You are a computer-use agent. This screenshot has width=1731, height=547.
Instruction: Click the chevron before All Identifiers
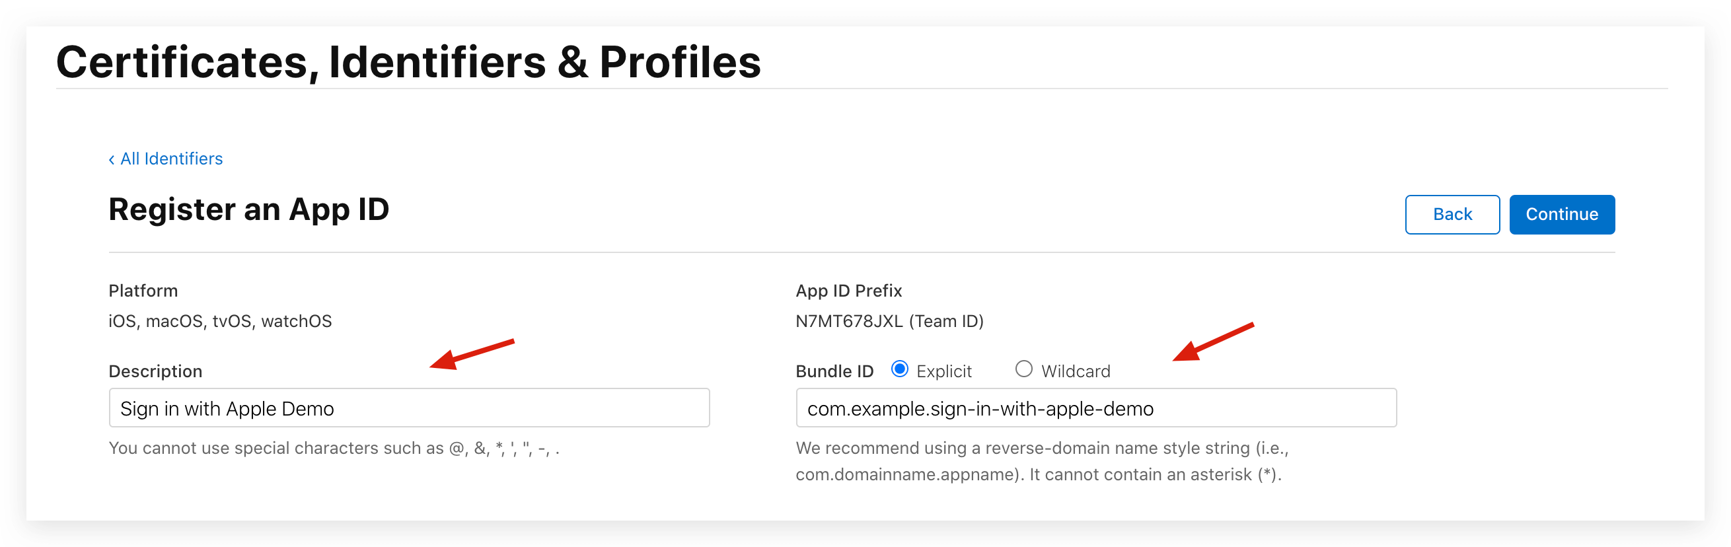pos(112,159)
